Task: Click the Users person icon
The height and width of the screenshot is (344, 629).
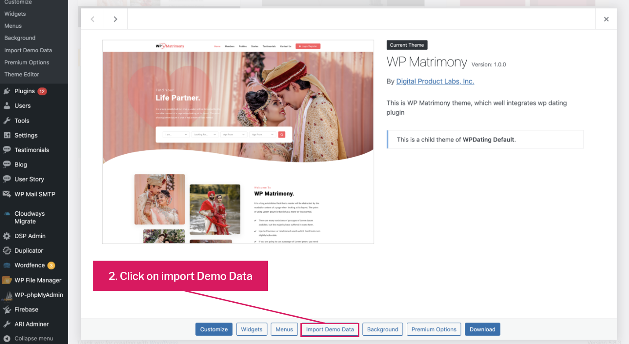Action: tap(7, 106)
